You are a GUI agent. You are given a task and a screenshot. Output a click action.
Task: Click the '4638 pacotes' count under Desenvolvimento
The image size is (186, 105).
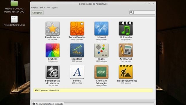coord(126,83)
